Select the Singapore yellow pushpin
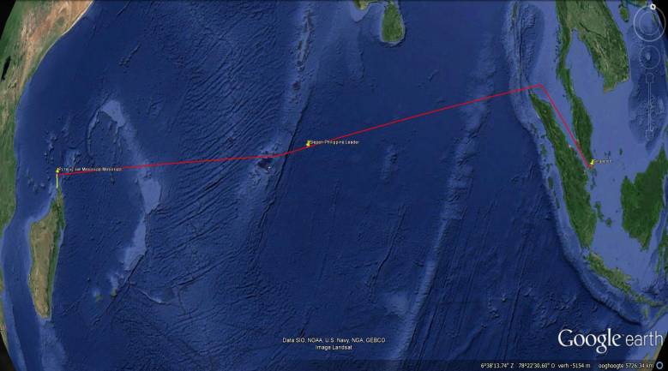 click(x=593, y=162)
